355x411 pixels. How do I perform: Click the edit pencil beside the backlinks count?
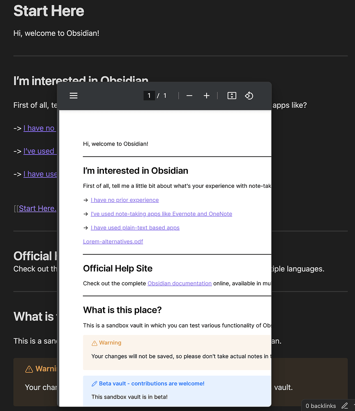pyautogui.click(x=344, y=405)
